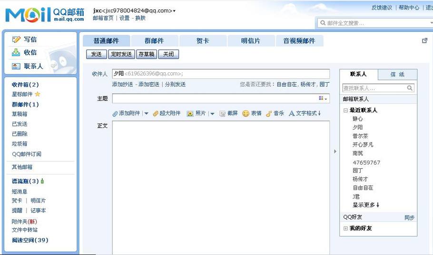
Task: Click the green bottle icon beside 漂流瓶
Action: [42, 181]
